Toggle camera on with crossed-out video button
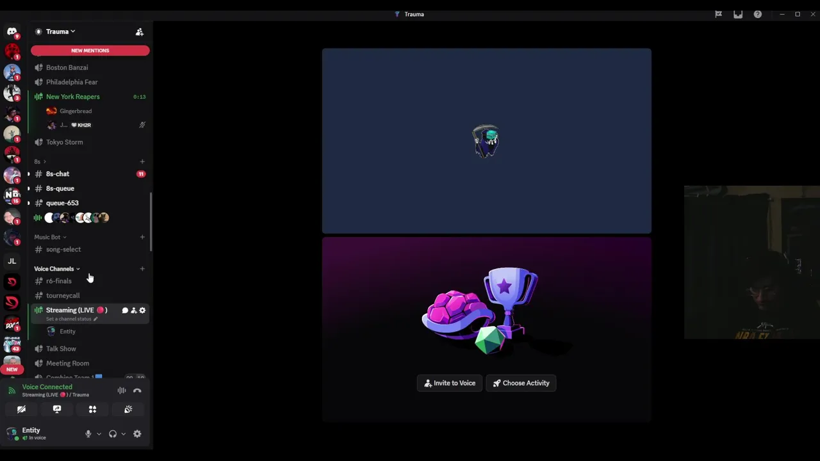820x461 pixels. (x=21, y=409)
